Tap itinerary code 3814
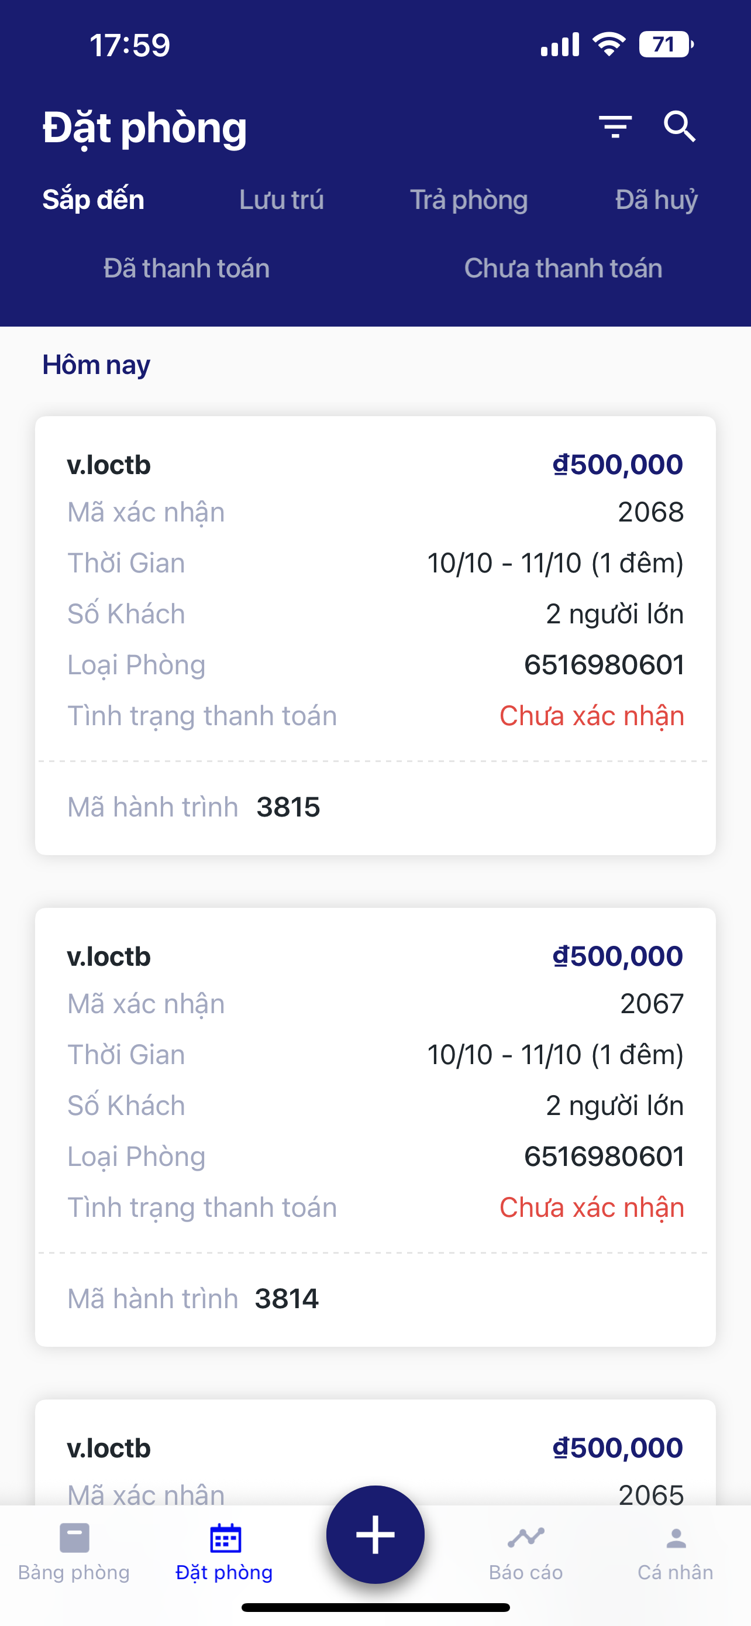This screenshot has height=1626, width=751. (287, 1299)
